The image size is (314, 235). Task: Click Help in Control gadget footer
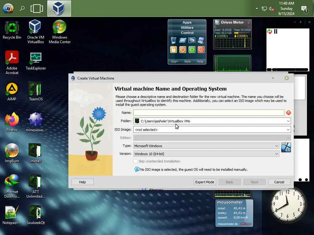point(200,61)
